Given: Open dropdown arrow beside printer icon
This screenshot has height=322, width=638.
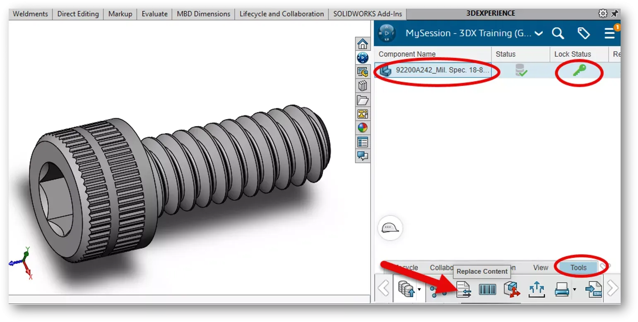Looking at the screenshot, I should point(574,289).
